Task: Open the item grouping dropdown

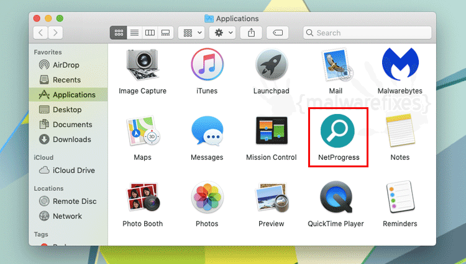Action: click(191, 33)
